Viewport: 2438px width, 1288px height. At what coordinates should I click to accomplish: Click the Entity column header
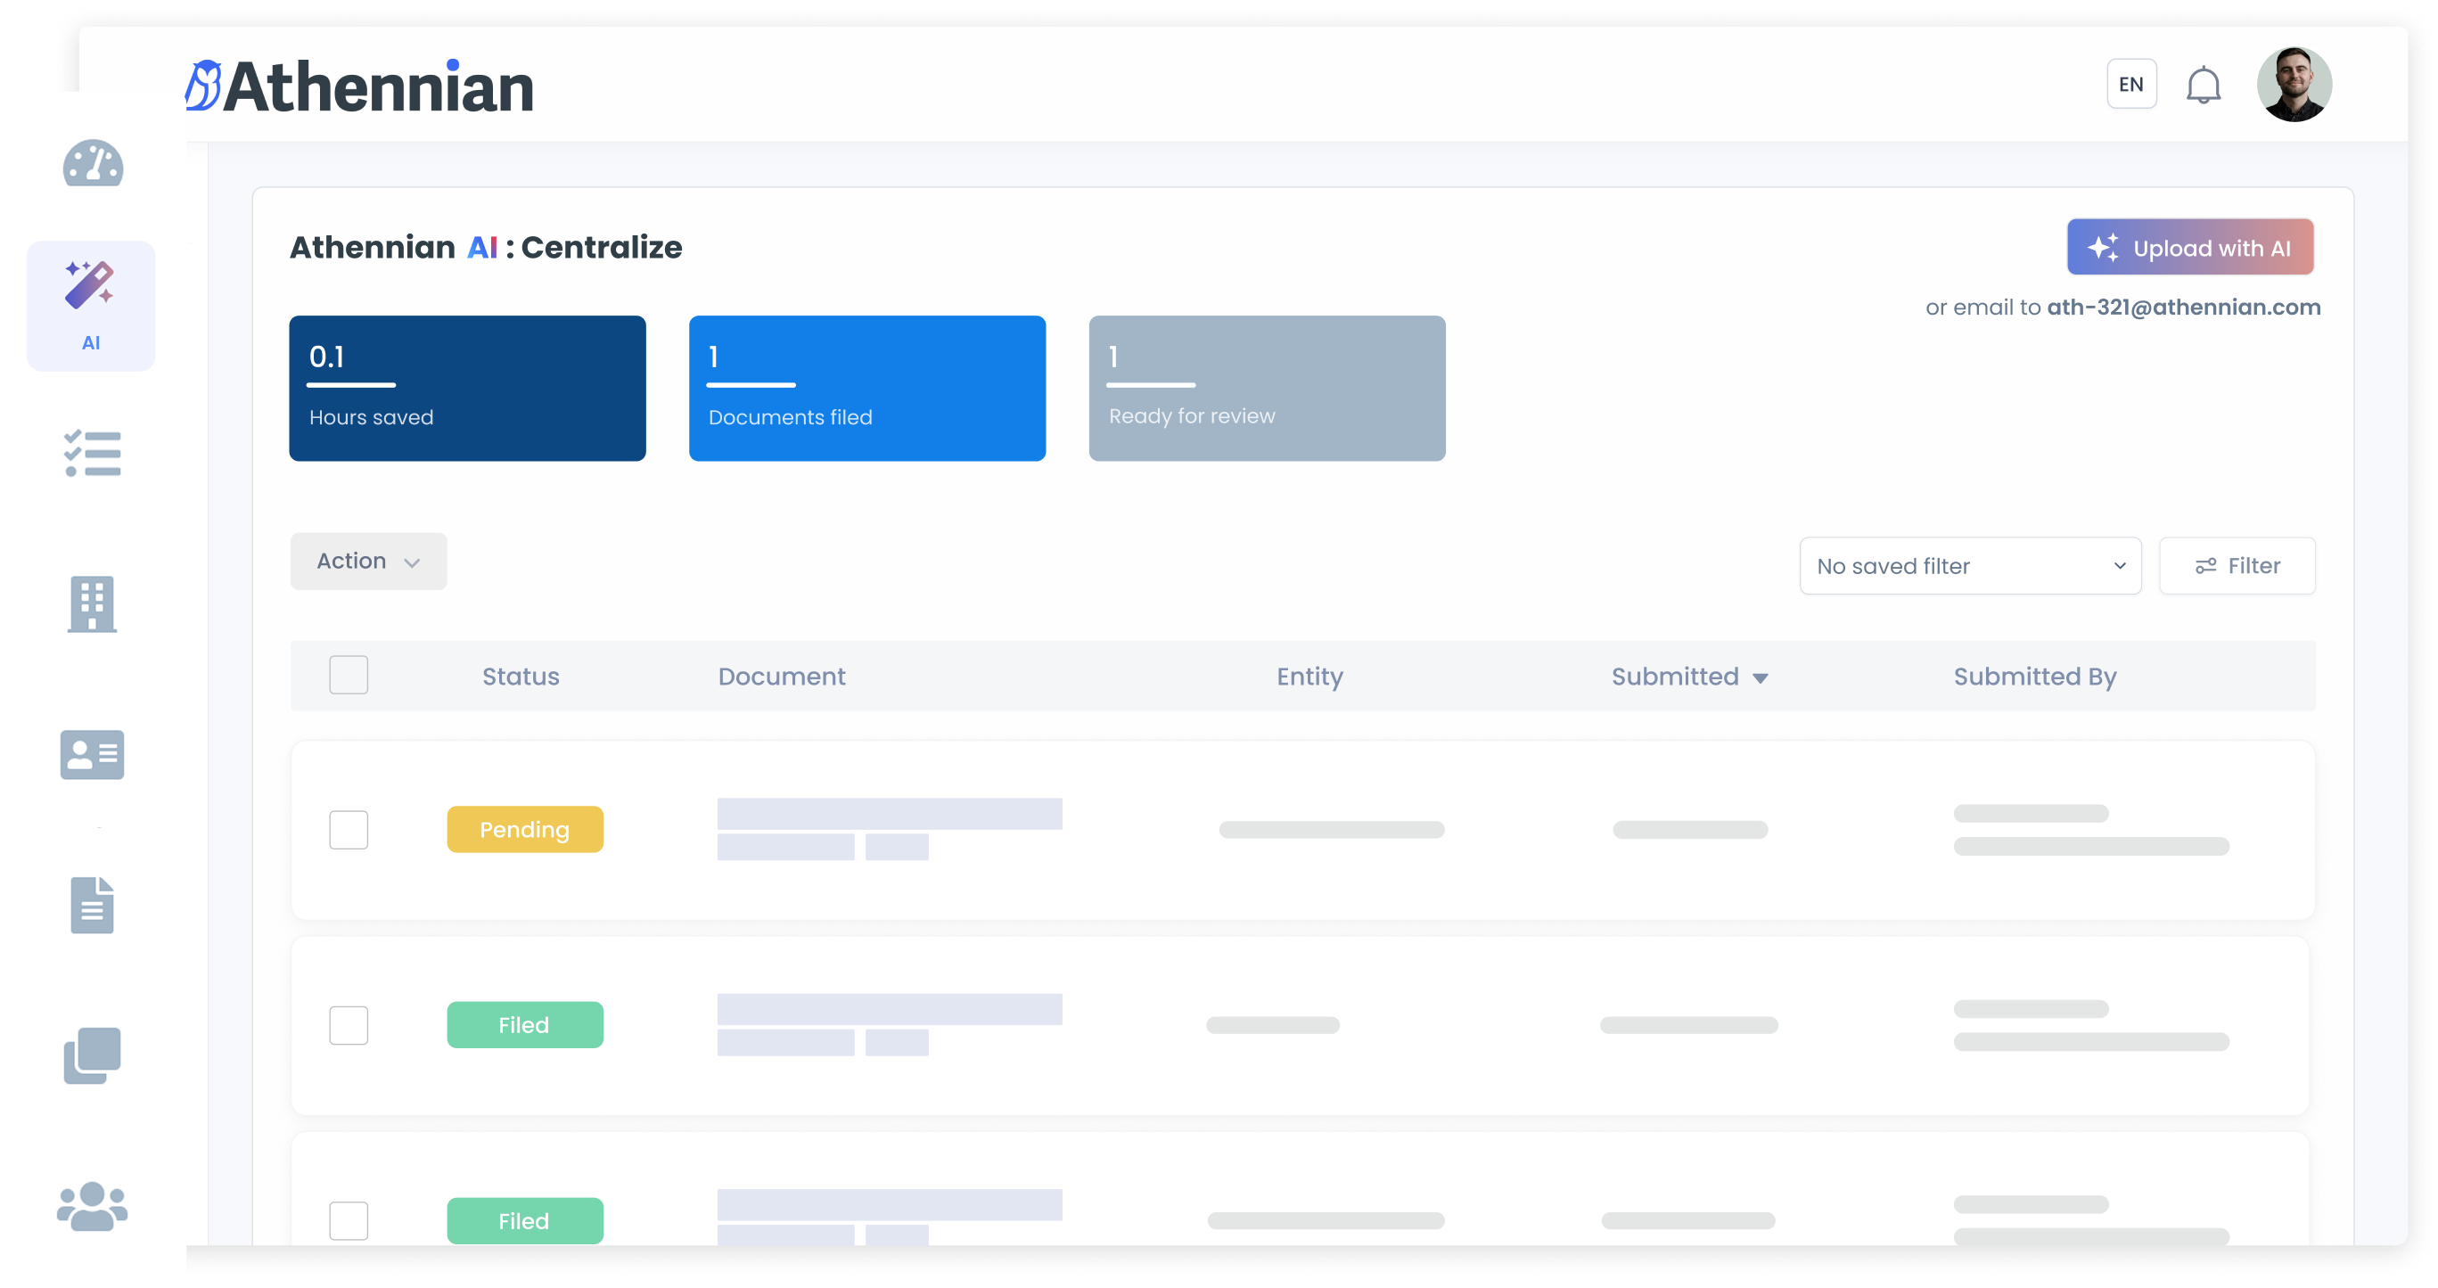coord(1309,677)
